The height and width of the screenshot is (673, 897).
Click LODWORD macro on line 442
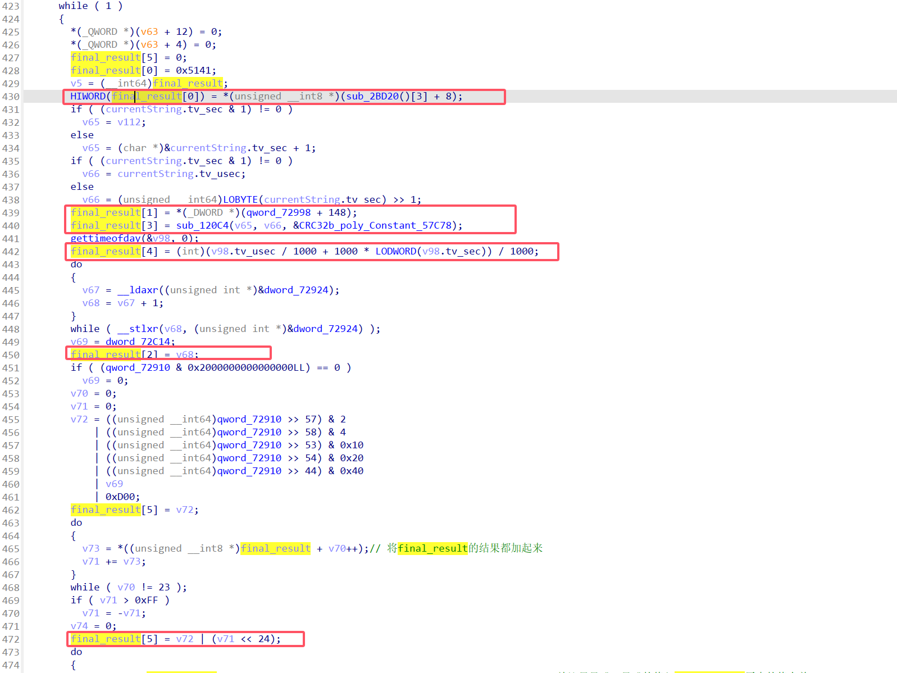[396, 252]
